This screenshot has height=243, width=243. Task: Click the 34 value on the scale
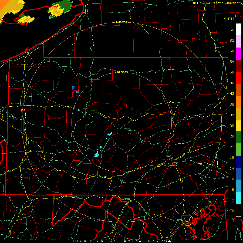pos(232,115)
